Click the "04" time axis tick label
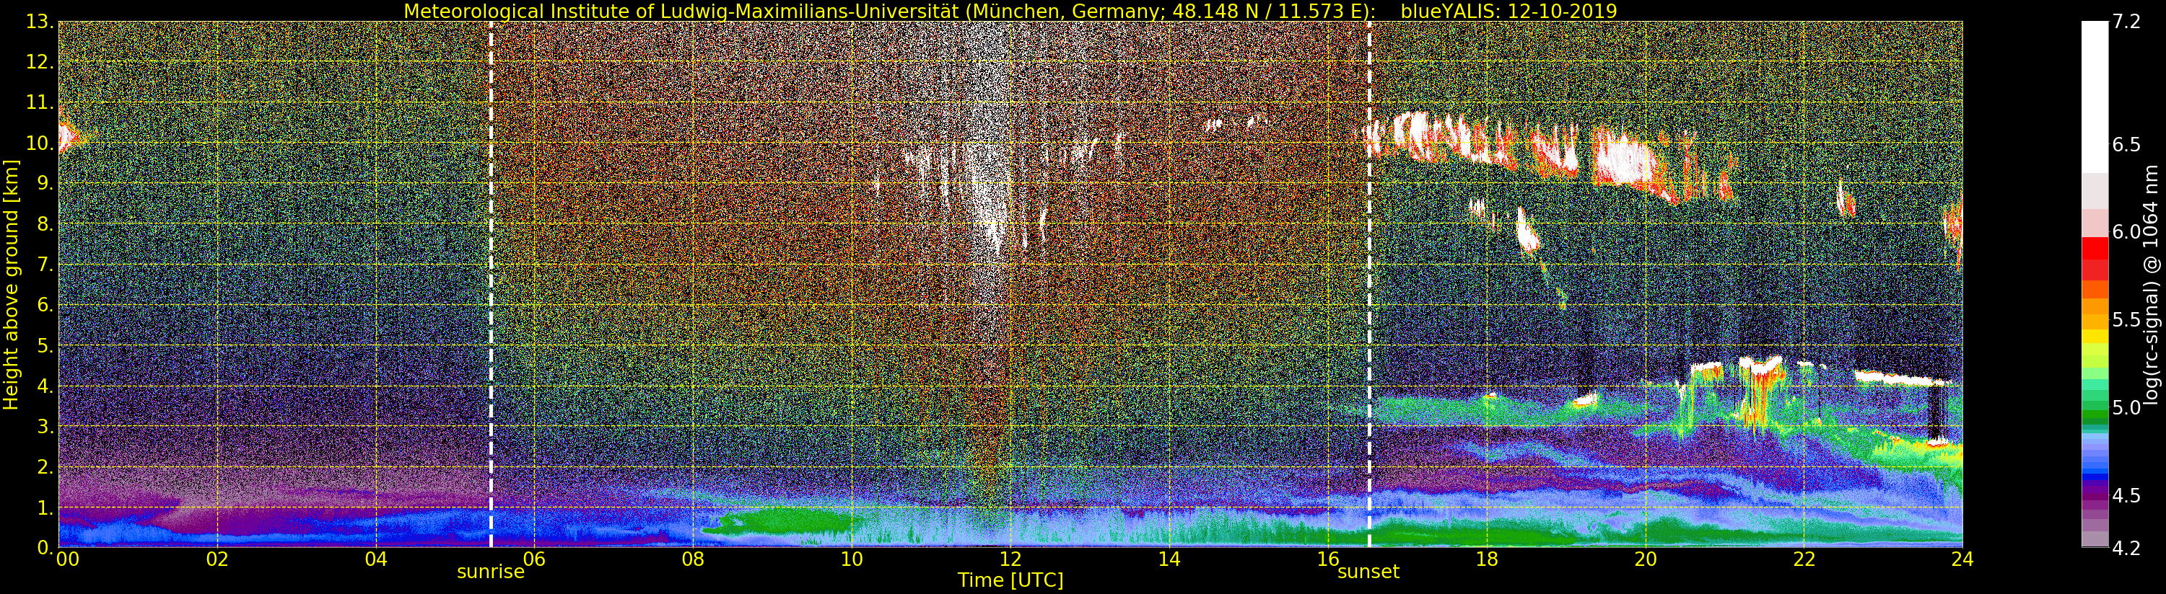 376,559
